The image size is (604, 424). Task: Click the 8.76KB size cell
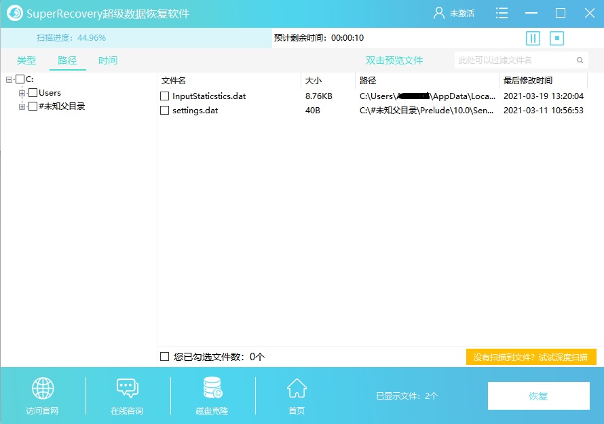319,96
